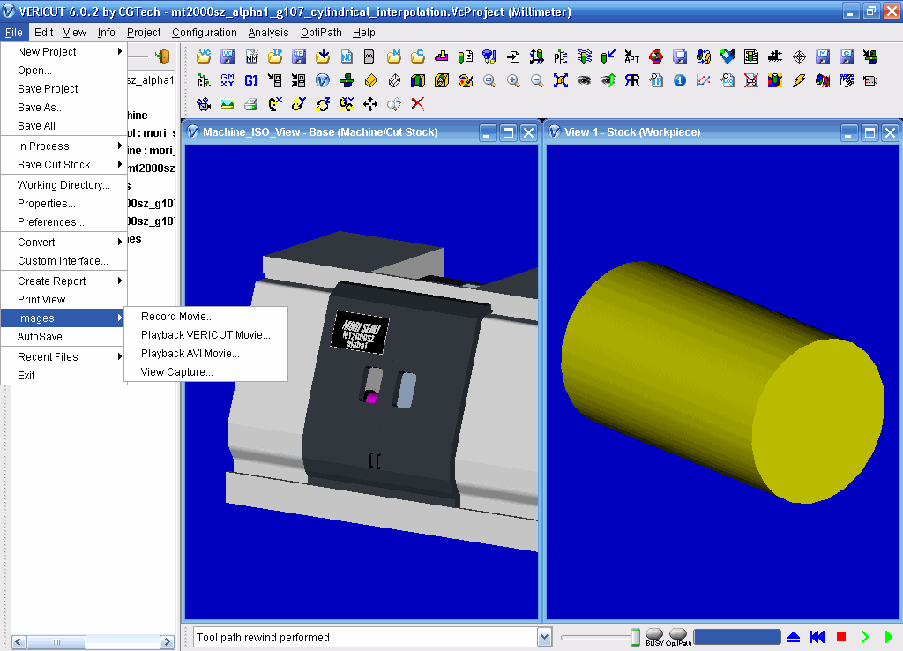
Task: Click the line graph chart icon
Action: pos(703,80)
